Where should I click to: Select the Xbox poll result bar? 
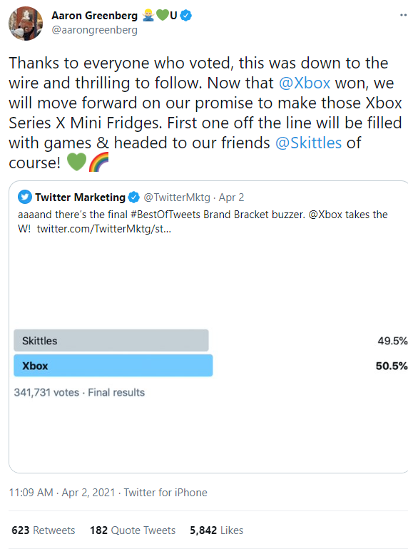click(x=113, y=366)
